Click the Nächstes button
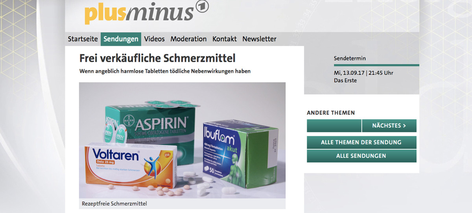Viewport: 472px width, 213px height. (x=389, y=126)
